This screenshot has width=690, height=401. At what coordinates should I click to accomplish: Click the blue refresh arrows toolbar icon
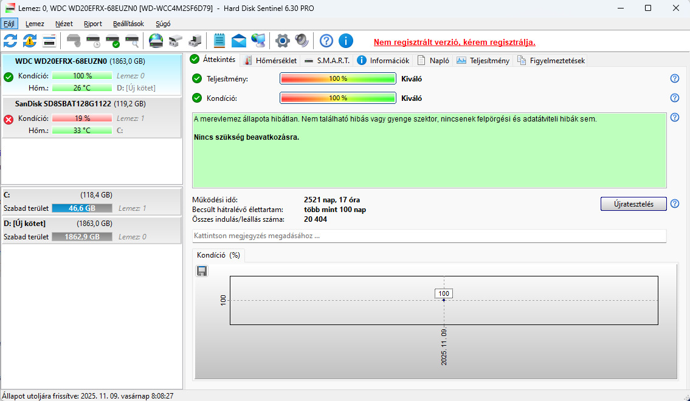[x=10, y=41]
